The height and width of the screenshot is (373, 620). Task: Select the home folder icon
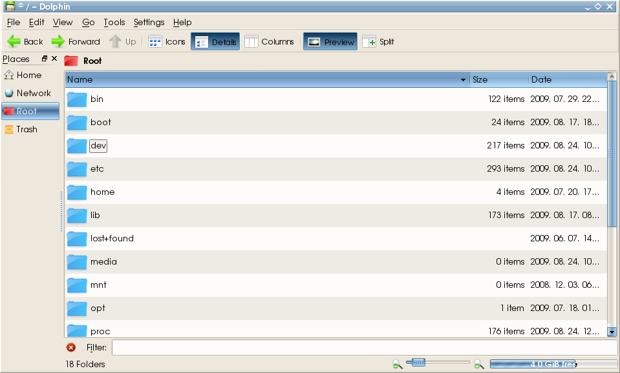[x=77, y=192]
